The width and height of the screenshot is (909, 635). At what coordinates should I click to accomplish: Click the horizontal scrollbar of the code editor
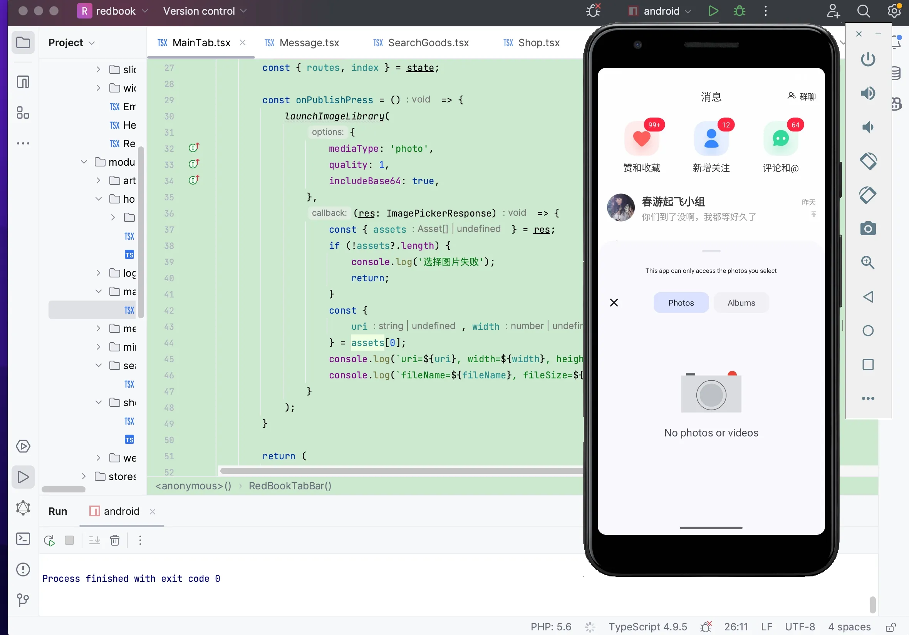[x=401, y=470]
